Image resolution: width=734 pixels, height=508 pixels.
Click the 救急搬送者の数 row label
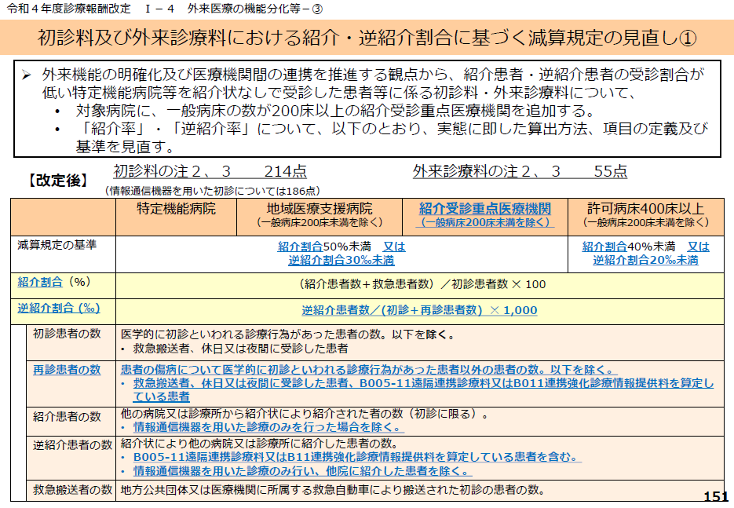pyautogui.click(x=72, y=490)
